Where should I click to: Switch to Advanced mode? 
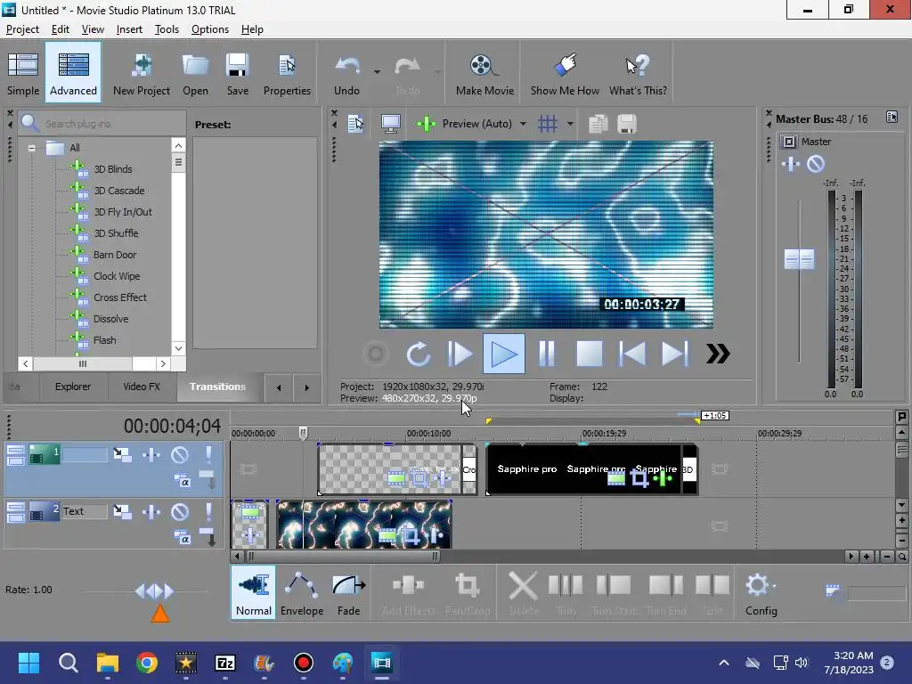pos(73,73)
